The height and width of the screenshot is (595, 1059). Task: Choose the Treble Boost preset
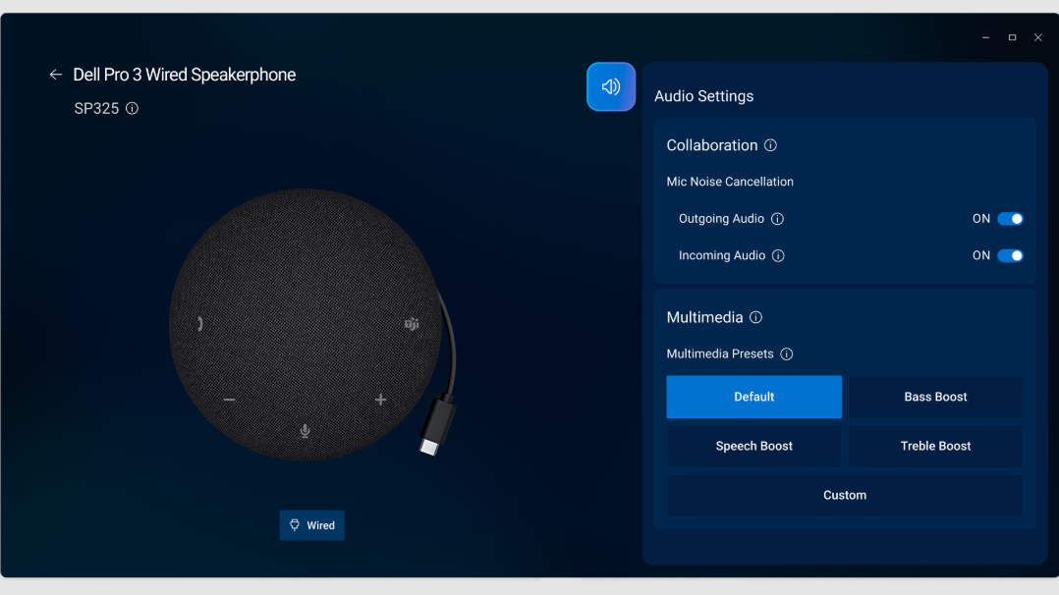point(935,447)
